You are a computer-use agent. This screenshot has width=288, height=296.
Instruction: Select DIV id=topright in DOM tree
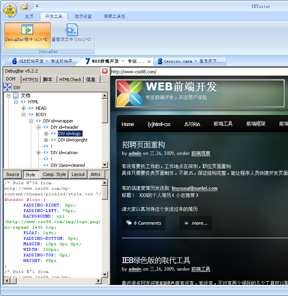pos(73,140)
